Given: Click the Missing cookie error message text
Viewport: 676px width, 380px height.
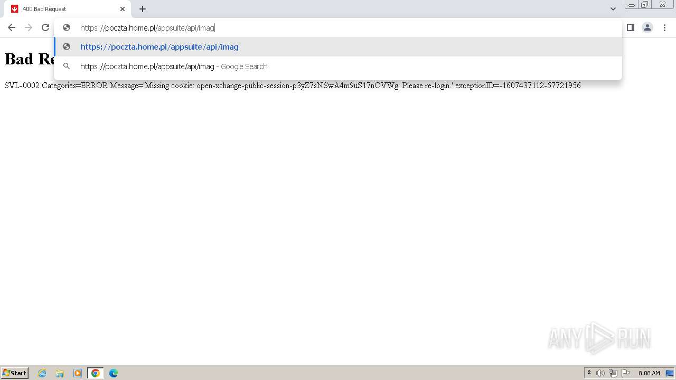Looking at the screenshot, I should (293, 85).
